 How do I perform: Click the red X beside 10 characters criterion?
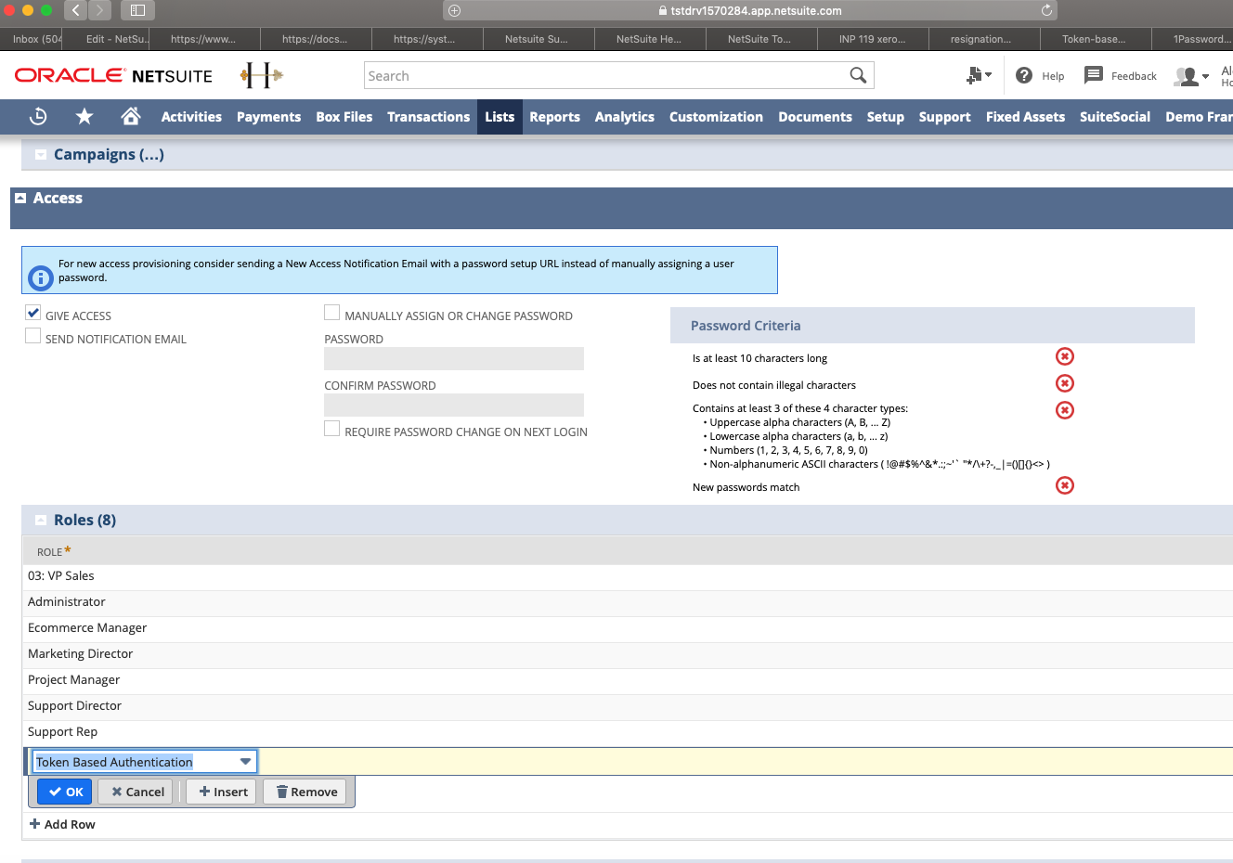tap(1065, 356)
